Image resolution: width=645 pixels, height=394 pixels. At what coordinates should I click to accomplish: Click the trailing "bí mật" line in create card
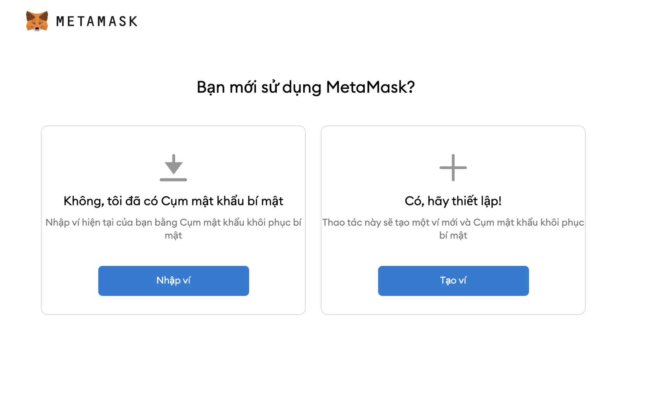tap(453, 235)
